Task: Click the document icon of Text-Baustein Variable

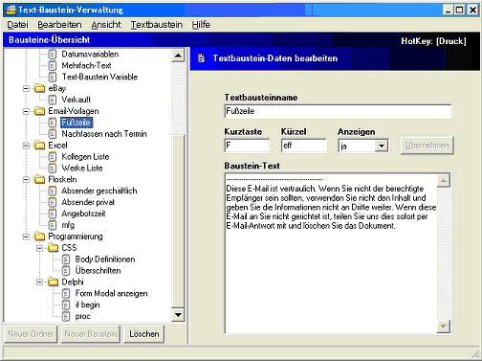Action: pyautogui.click(x=53, y=77)
